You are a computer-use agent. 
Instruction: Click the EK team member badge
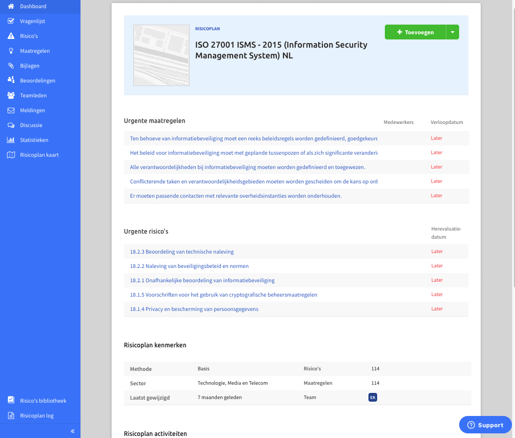point(373,397)
